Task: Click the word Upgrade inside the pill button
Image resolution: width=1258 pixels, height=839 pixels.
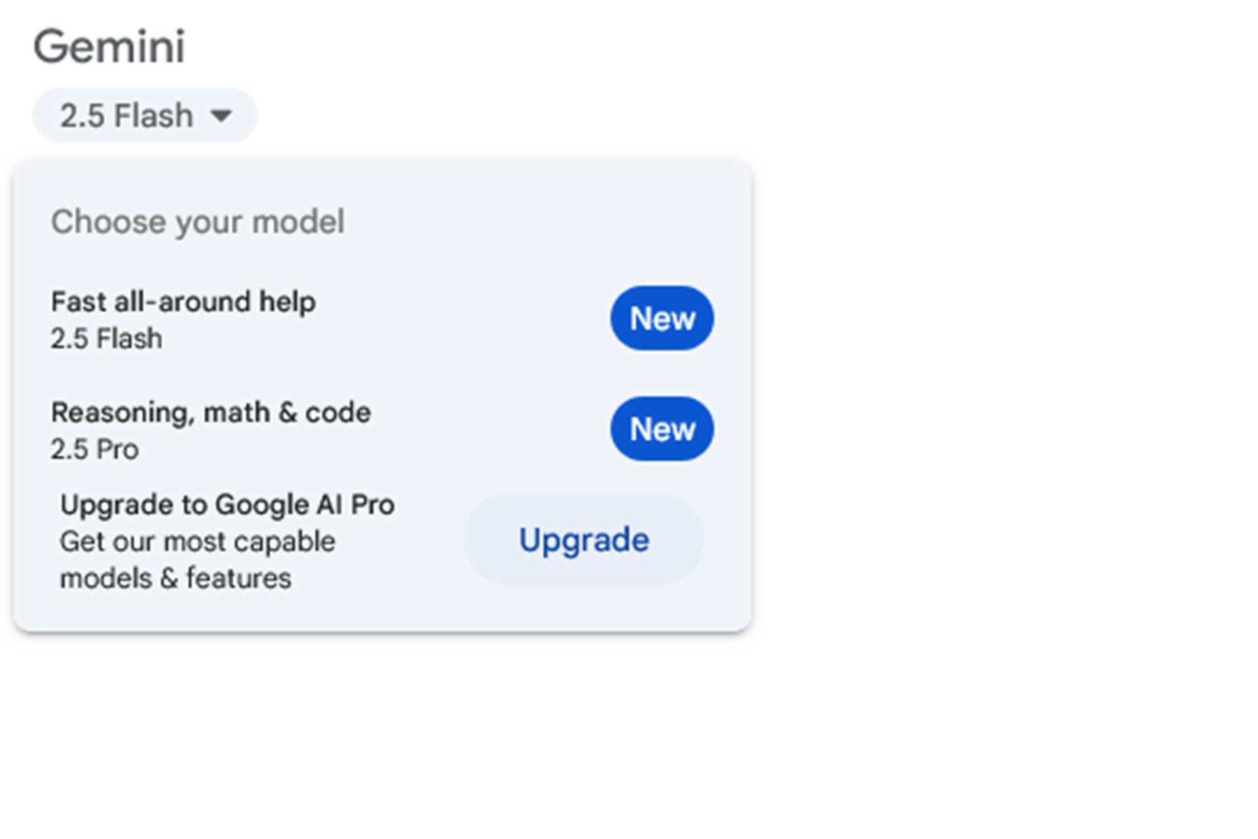Action: click(x=584, y=541)
